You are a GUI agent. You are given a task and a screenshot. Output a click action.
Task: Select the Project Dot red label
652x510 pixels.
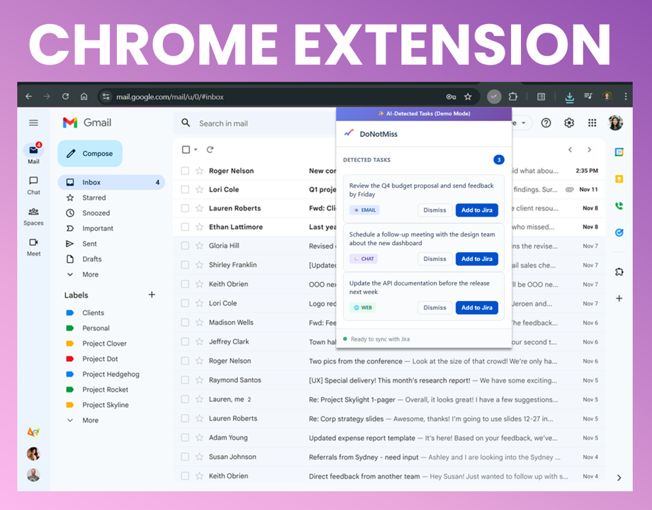[100, 358]
